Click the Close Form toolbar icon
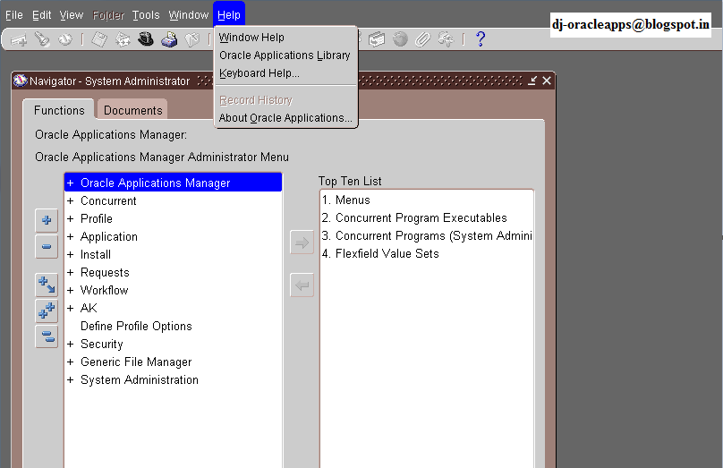 tap(192, 39)
